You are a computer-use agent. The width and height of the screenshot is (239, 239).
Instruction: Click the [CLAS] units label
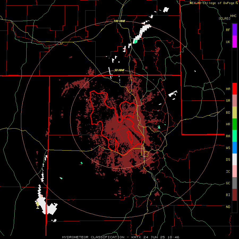[224, 18]
